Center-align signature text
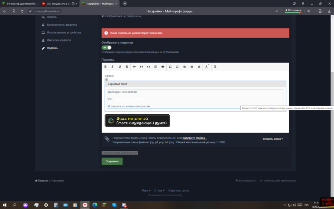 pos(192,67)
